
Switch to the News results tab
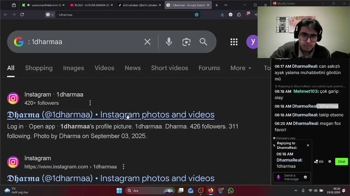pos(133,68)
